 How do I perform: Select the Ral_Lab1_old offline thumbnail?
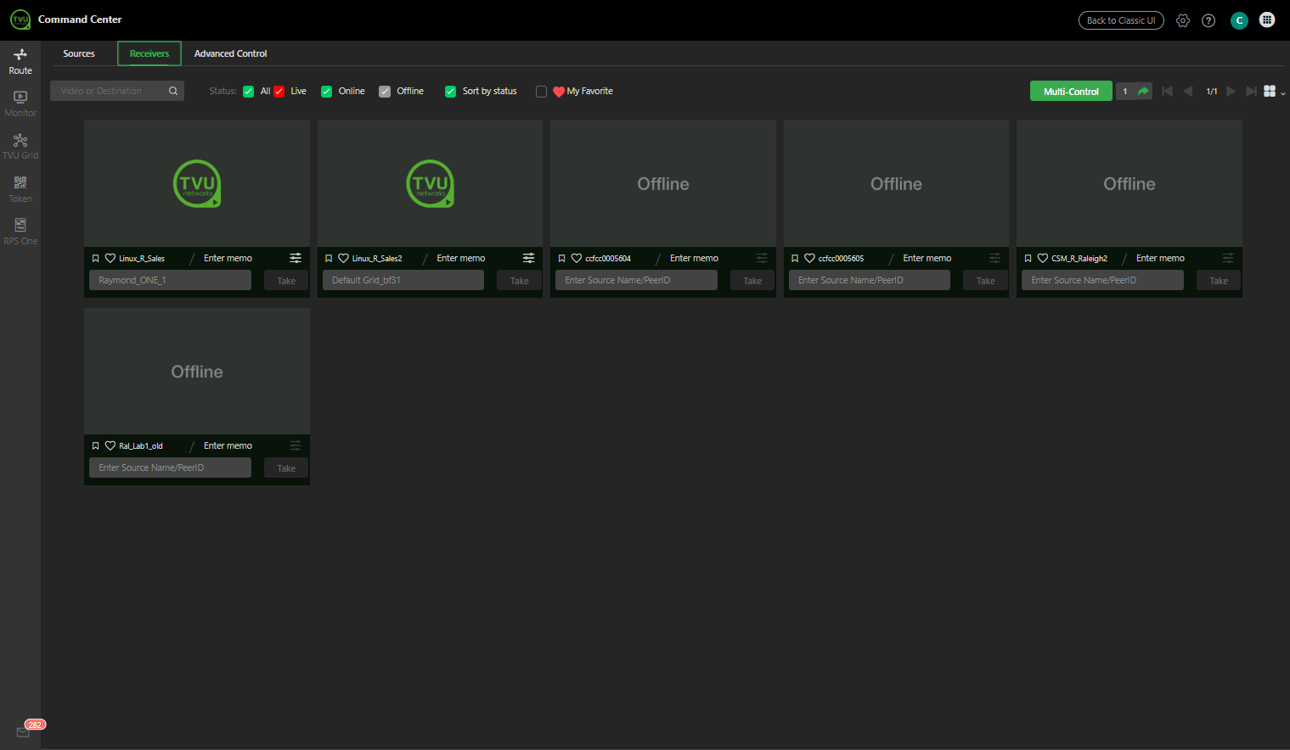pyautogui.click(x=197, y=371)
